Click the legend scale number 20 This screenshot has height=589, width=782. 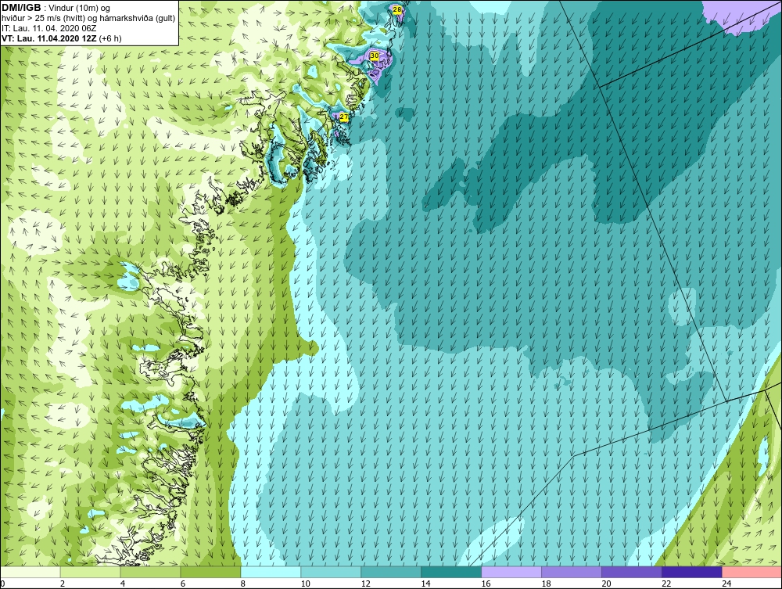pos(607,584)
